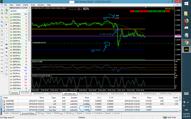Launch Firefox from the taskbar
This screenshot has width=191, height=119.
tap(186, 21)
